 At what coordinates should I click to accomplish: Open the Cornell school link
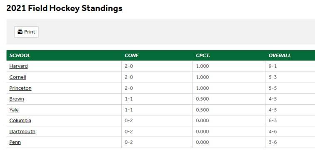point(17,77)
